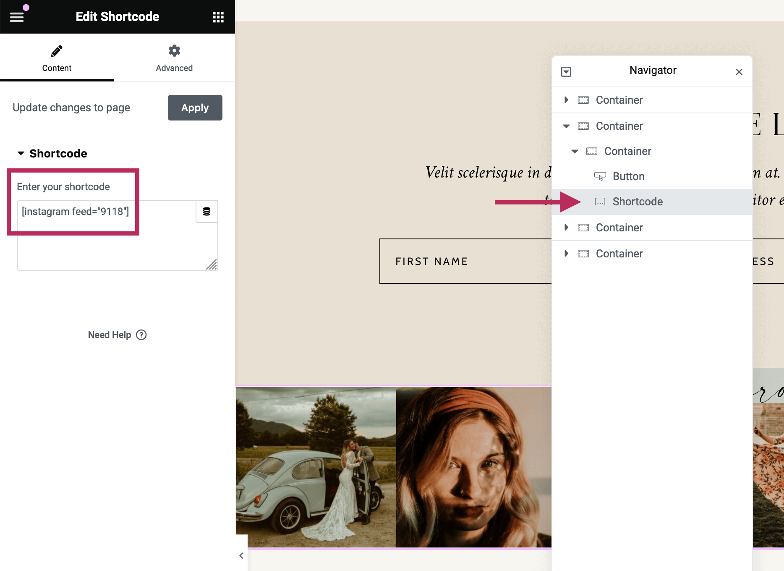
Task: Collapse the nested Container in Navigator
Action: point(575,151)
